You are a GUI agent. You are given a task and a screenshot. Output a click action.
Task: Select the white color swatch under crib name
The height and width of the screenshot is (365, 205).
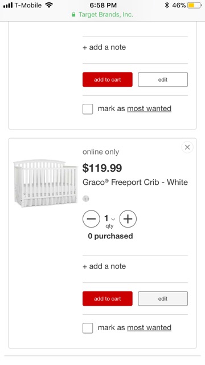click(86, 198)
